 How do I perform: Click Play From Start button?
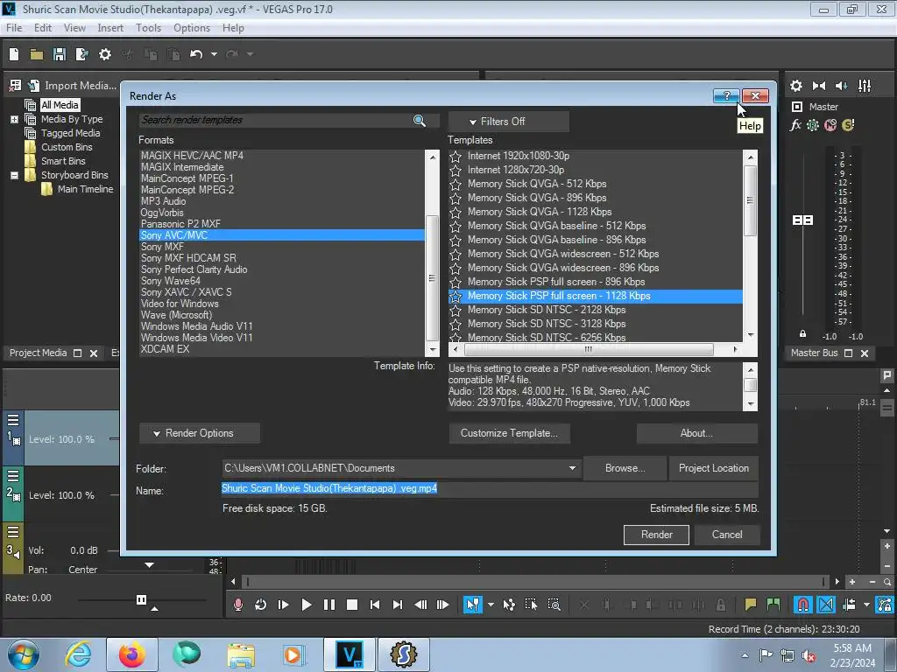coord(283,605)
